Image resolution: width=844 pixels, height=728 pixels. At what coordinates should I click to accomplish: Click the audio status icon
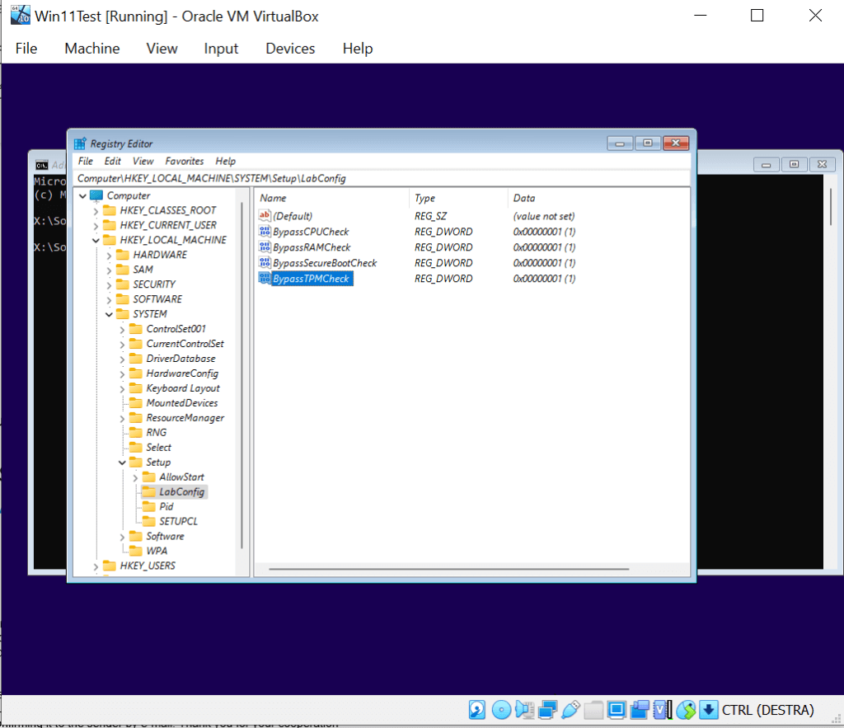524,710
